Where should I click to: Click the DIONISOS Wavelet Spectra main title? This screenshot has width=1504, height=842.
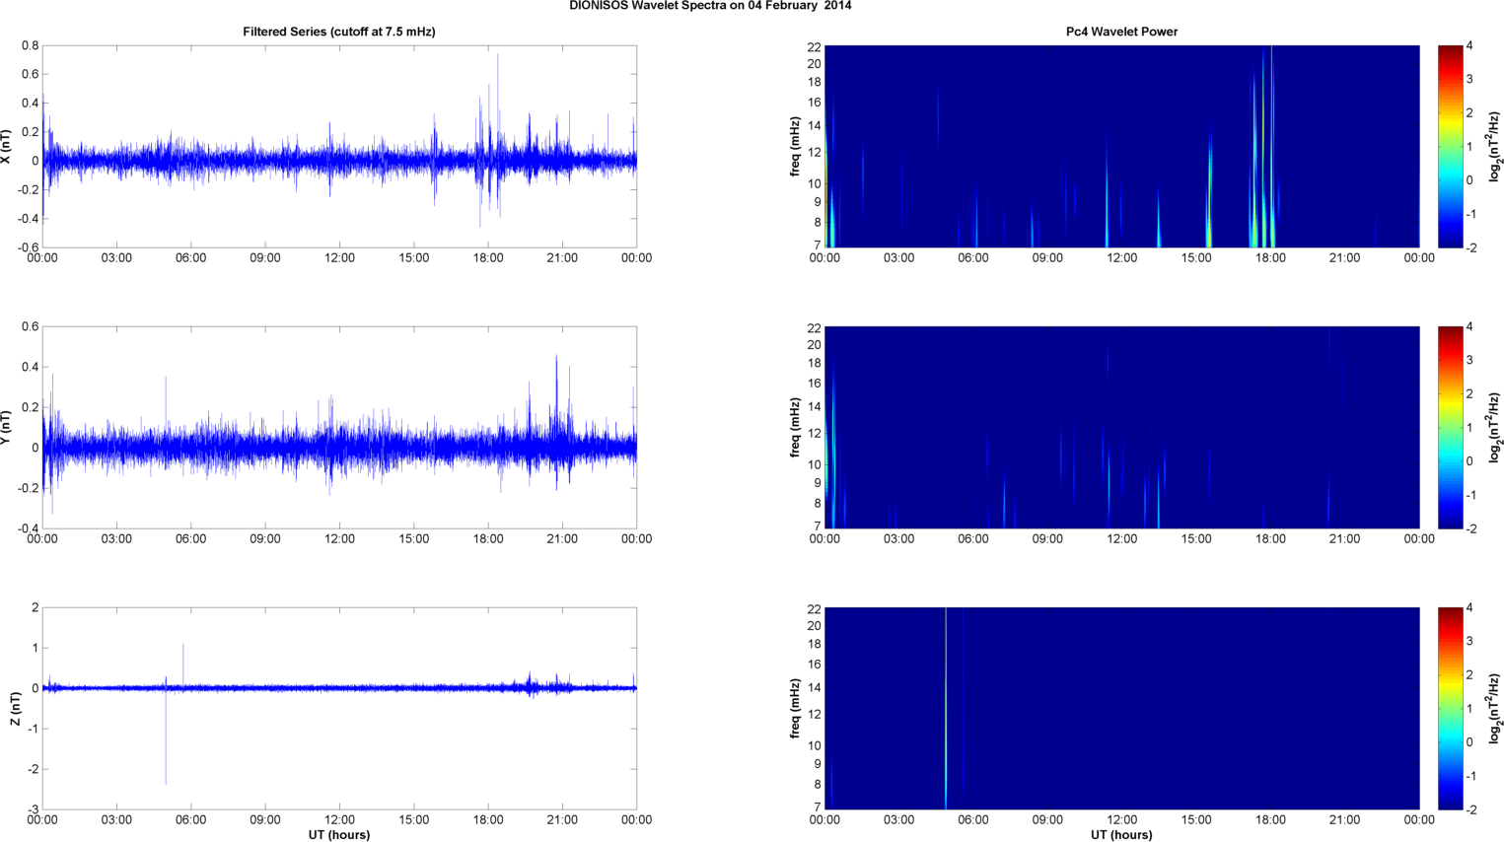tap(710, 6)
